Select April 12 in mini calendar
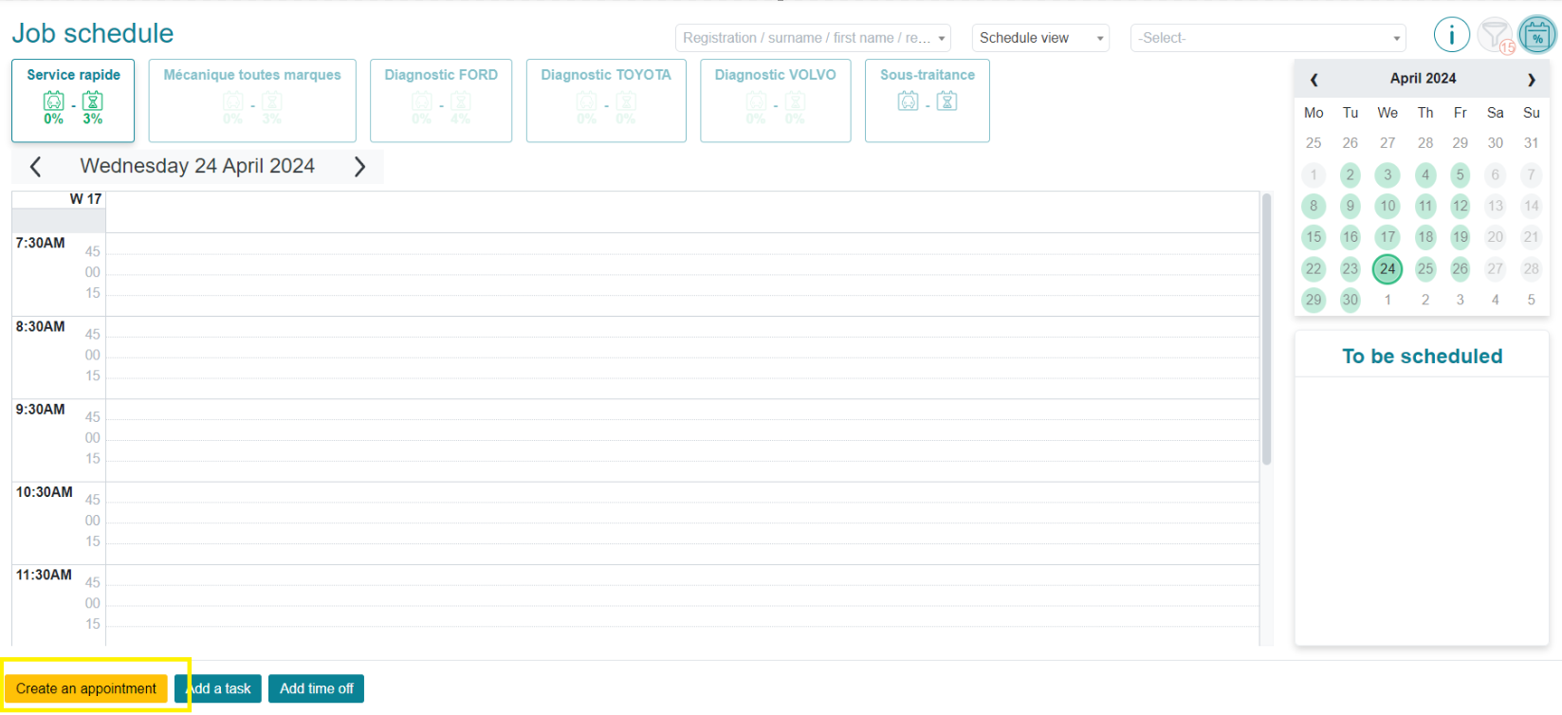The width and height of the screenshot is (1562, 715). (1461, 206)
